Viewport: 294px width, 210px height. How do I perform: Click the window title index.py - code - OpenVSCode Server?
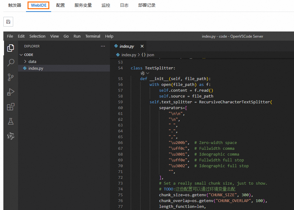232,36
